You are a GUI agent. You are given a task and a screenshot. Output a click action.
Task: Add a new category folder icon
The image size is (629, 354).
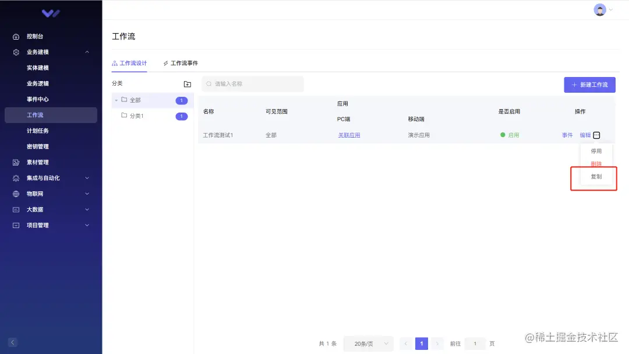click(x=188, y=84)
